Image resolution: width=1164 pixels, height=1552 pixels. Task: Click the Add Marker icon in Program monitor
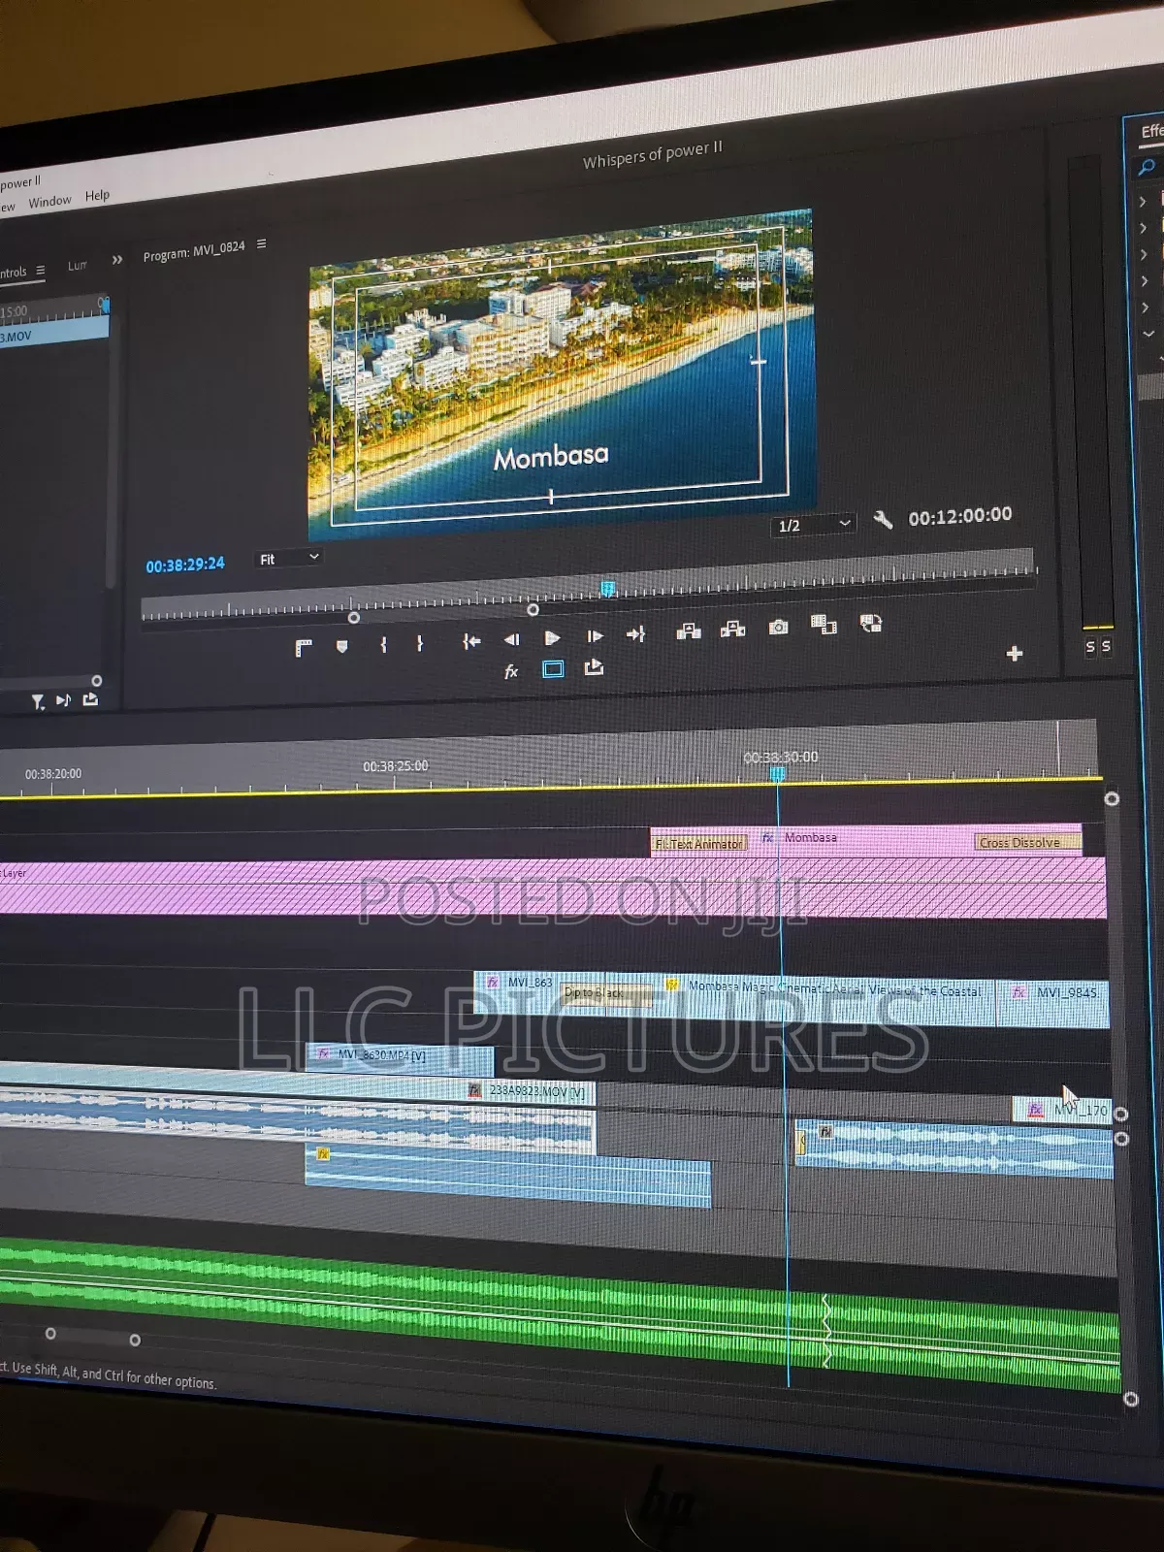[341, 646]
